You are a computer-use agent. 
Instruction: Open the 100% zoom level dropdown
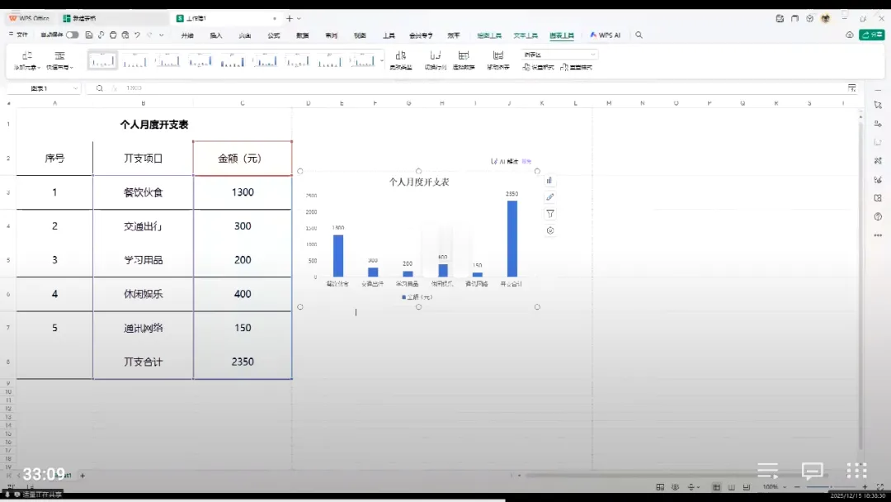[x=775, y=487]
